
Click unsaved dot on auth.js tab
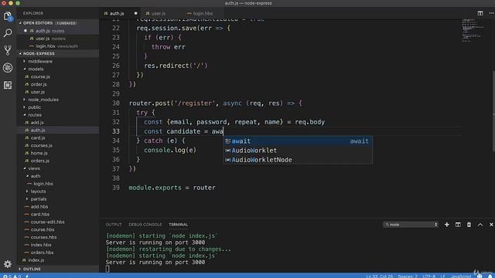[x=136, y=13]
